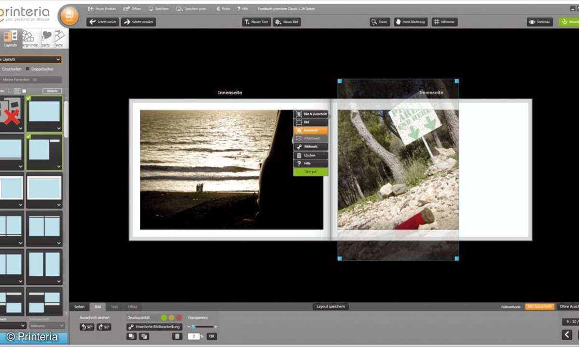Undo with Schritt zurück
Image resolution: width=579 pixels, height=347 pixels.
(102, 22)
